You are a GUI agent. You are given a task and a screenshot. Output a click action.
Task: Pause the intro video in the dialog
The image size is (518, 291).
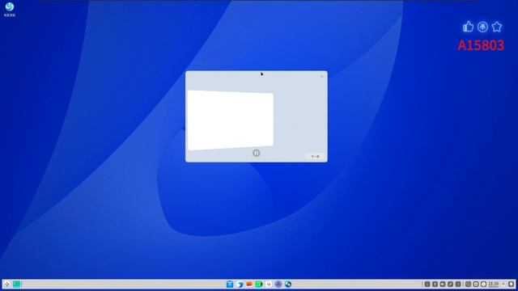[256, 153]
